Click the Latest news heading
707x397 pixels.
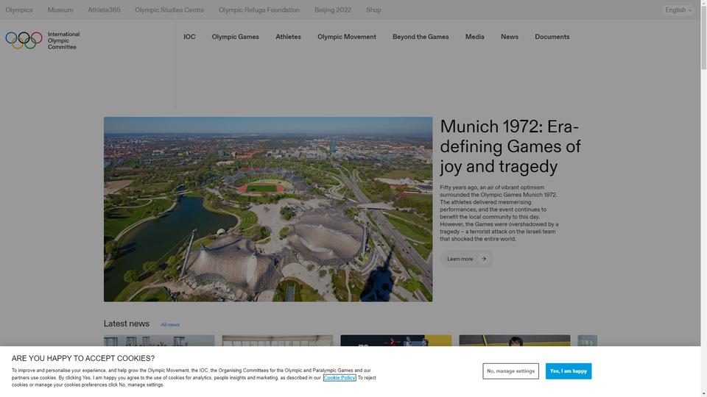point(126,323)
